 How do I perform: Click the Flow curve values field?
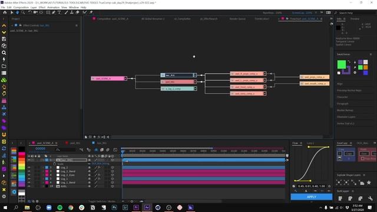(312, 186)
